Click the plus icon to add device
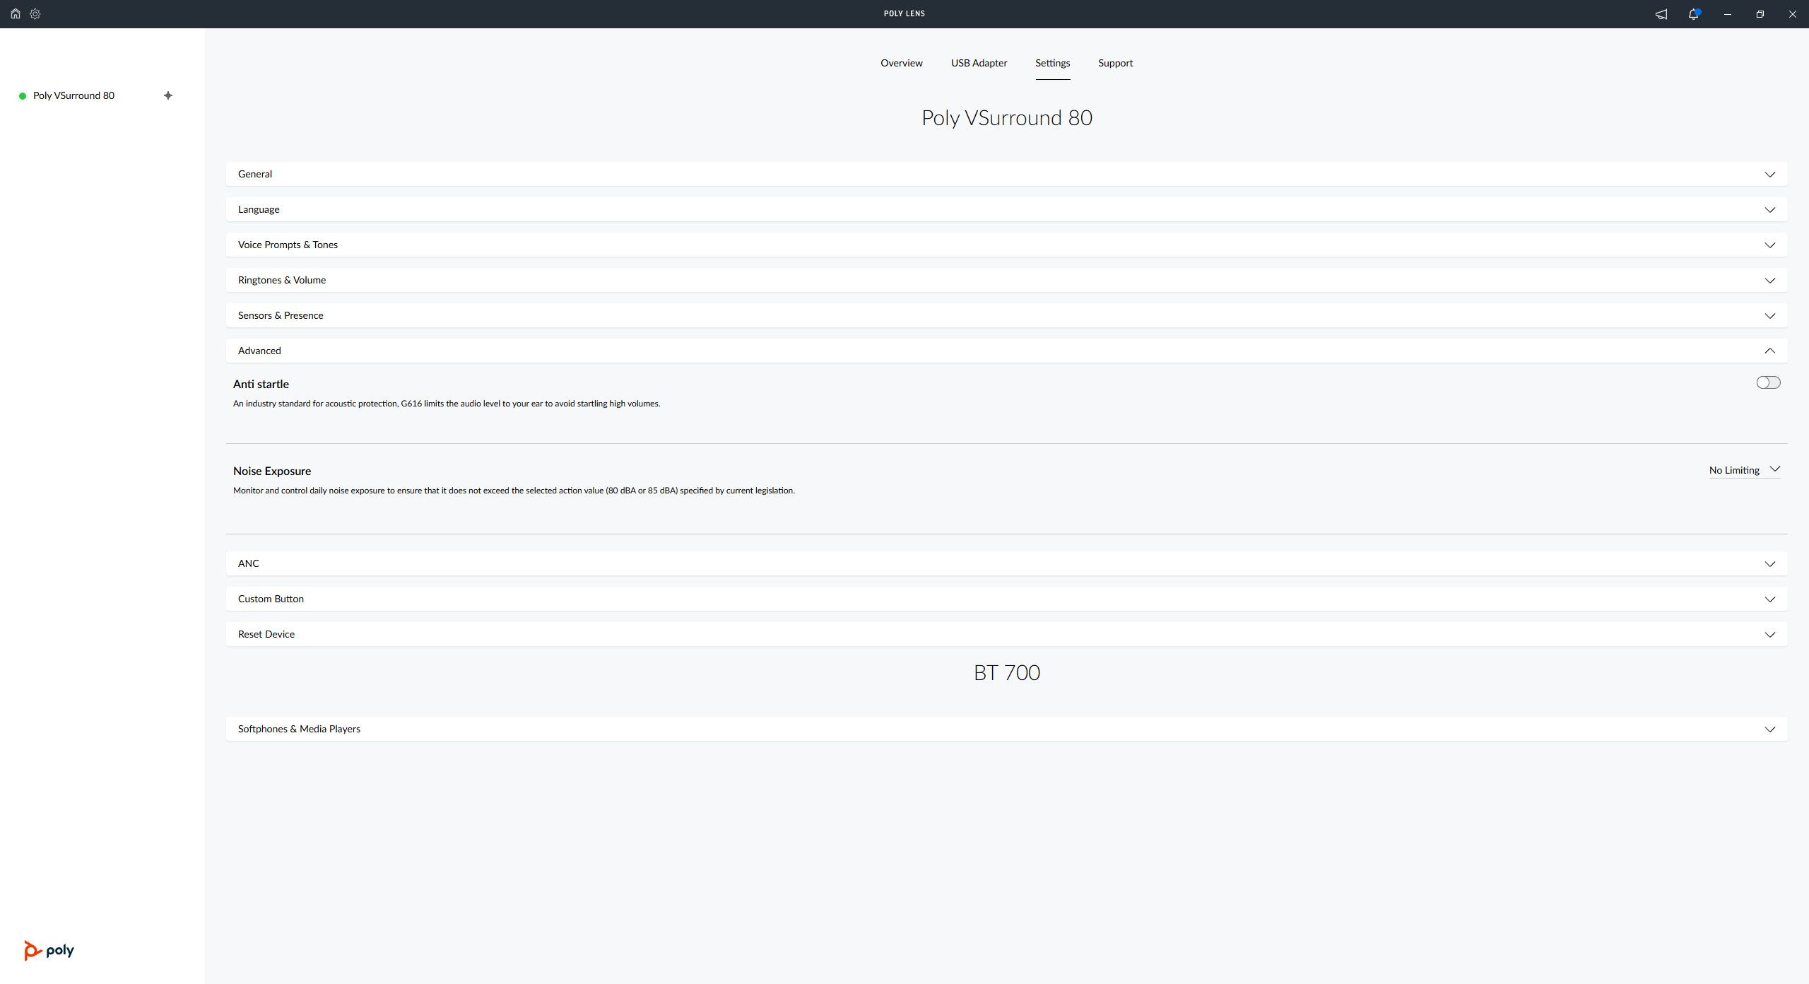The image size is (1809, 984). pos(168,95)
